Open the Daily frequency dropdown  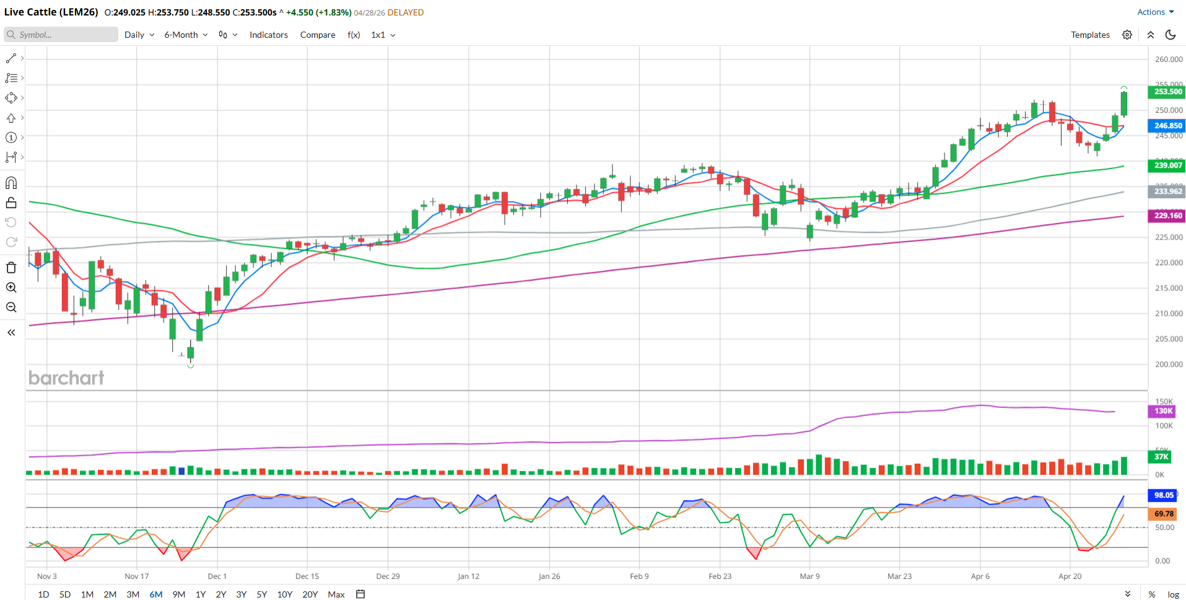coord(139,35)
